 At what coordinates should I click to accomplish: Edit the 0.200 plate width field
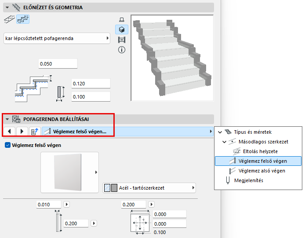click(x=134, y=205)
